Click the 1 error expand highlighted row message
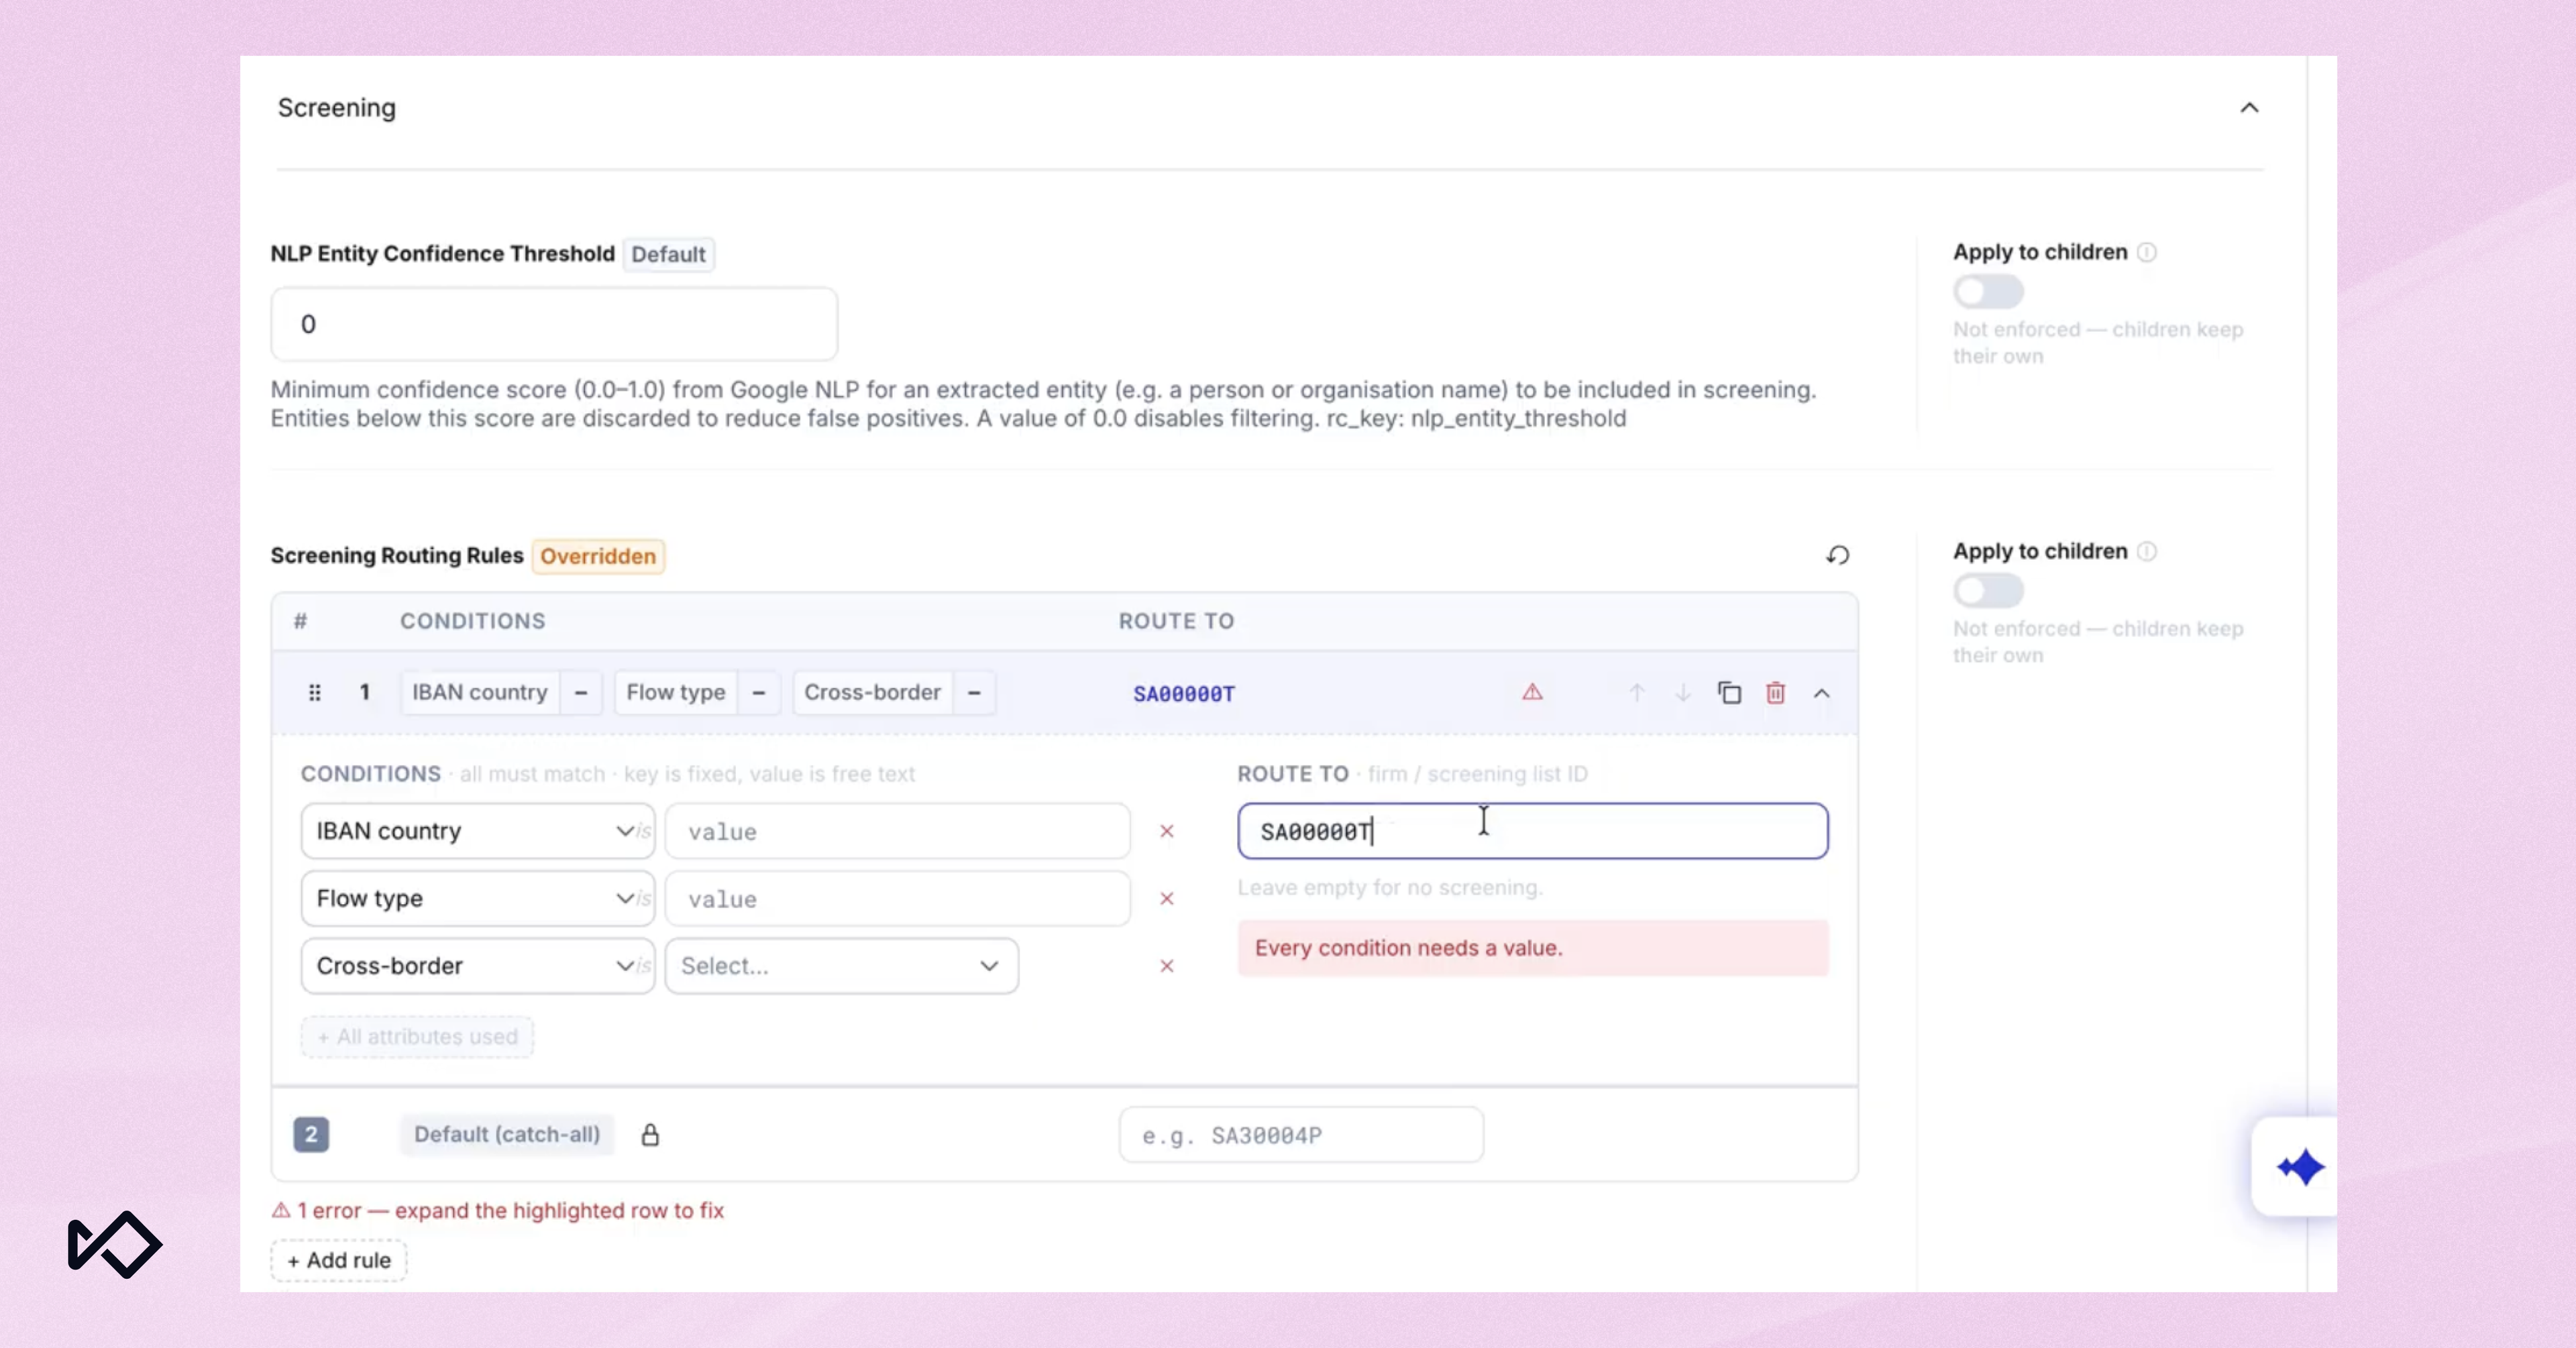Image resolution: width=2576 pixels, height=1348 pixels. [x=498, y=1210]
